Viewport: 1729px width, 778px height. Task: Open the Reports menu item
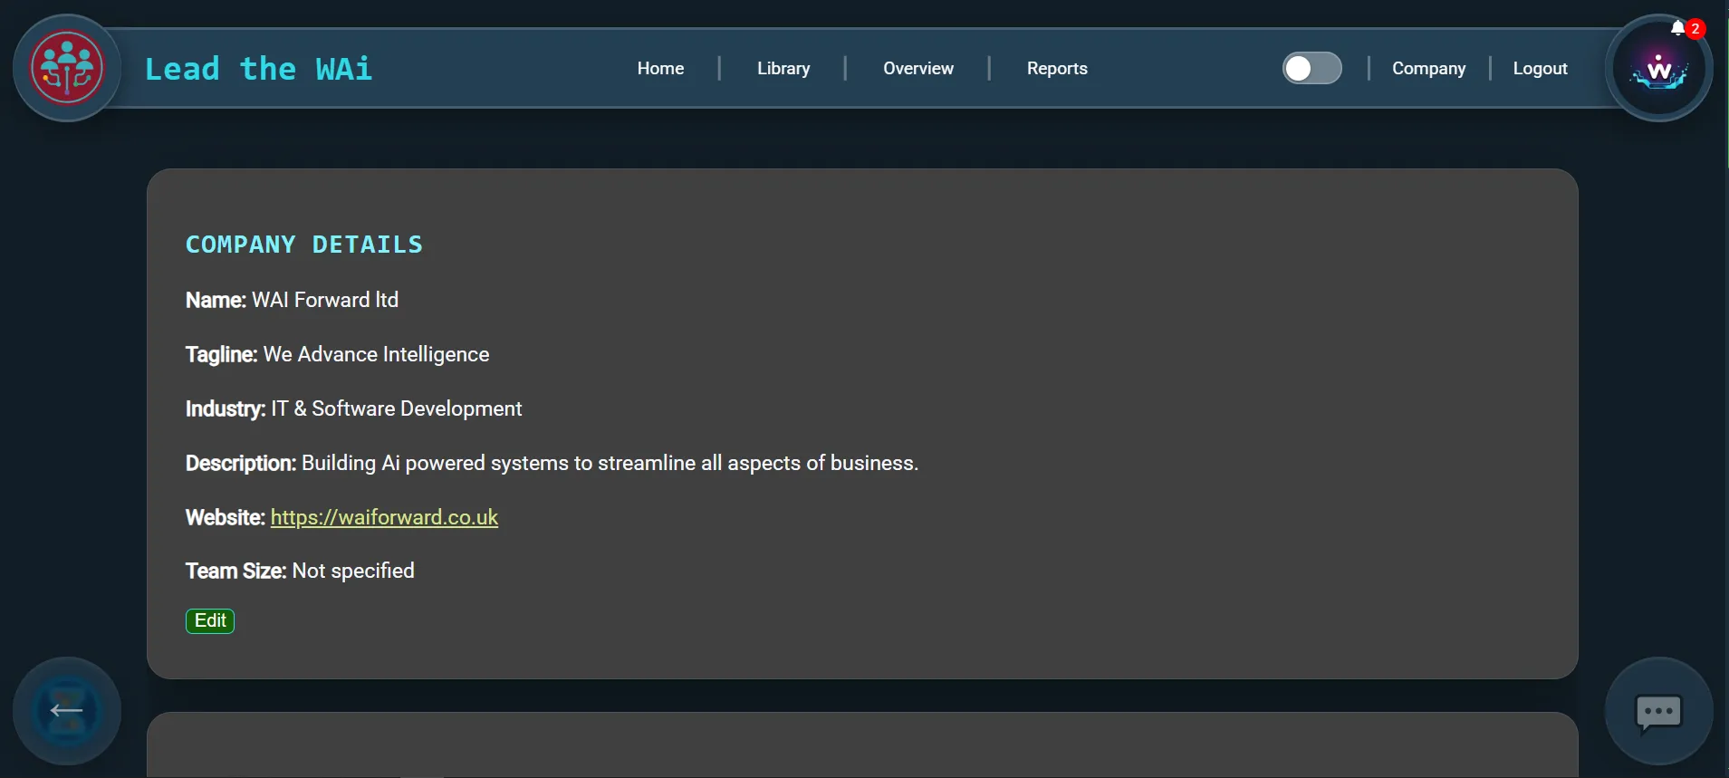pyautogui.click(x=1057, y=69)
